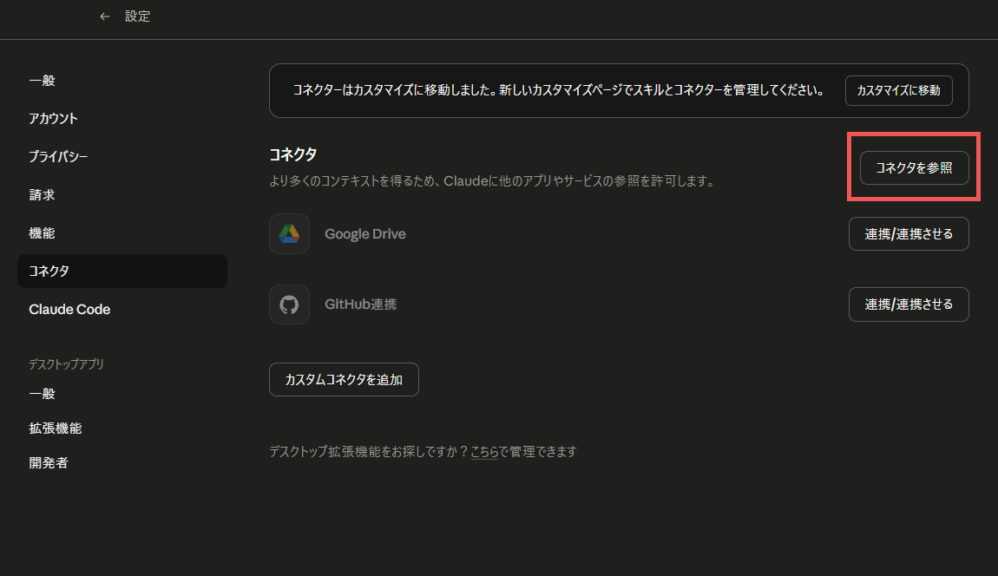Click the back arrow next to 設定
The width and height of the screenshot is (998, 576).
105,16
